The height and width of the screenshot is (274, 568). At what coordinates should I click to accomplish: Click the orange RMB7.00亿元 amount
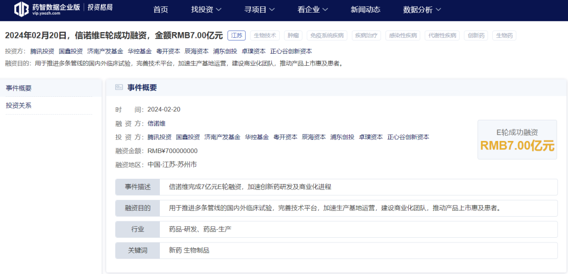point(518,146)
